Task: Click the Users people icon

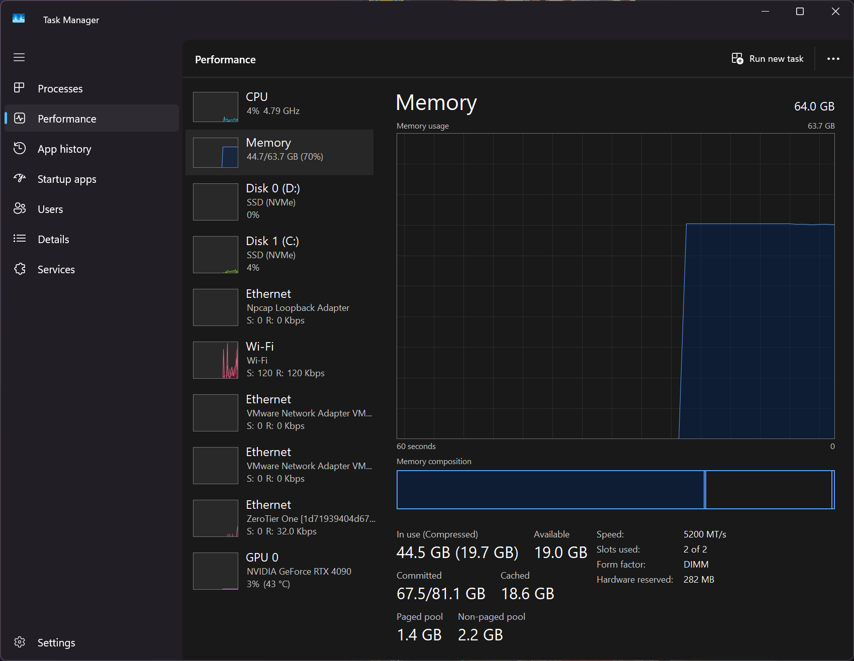Action: coord(19,208)
